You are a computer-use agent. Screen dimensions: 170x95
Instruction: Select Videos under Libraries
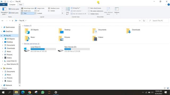pyautogui.click(x=9, y=81)
